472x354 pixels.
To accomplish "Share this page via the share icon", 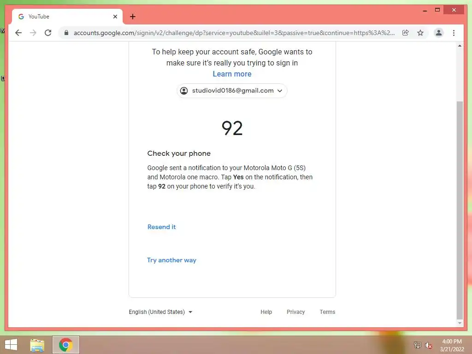I will (406, 33).
